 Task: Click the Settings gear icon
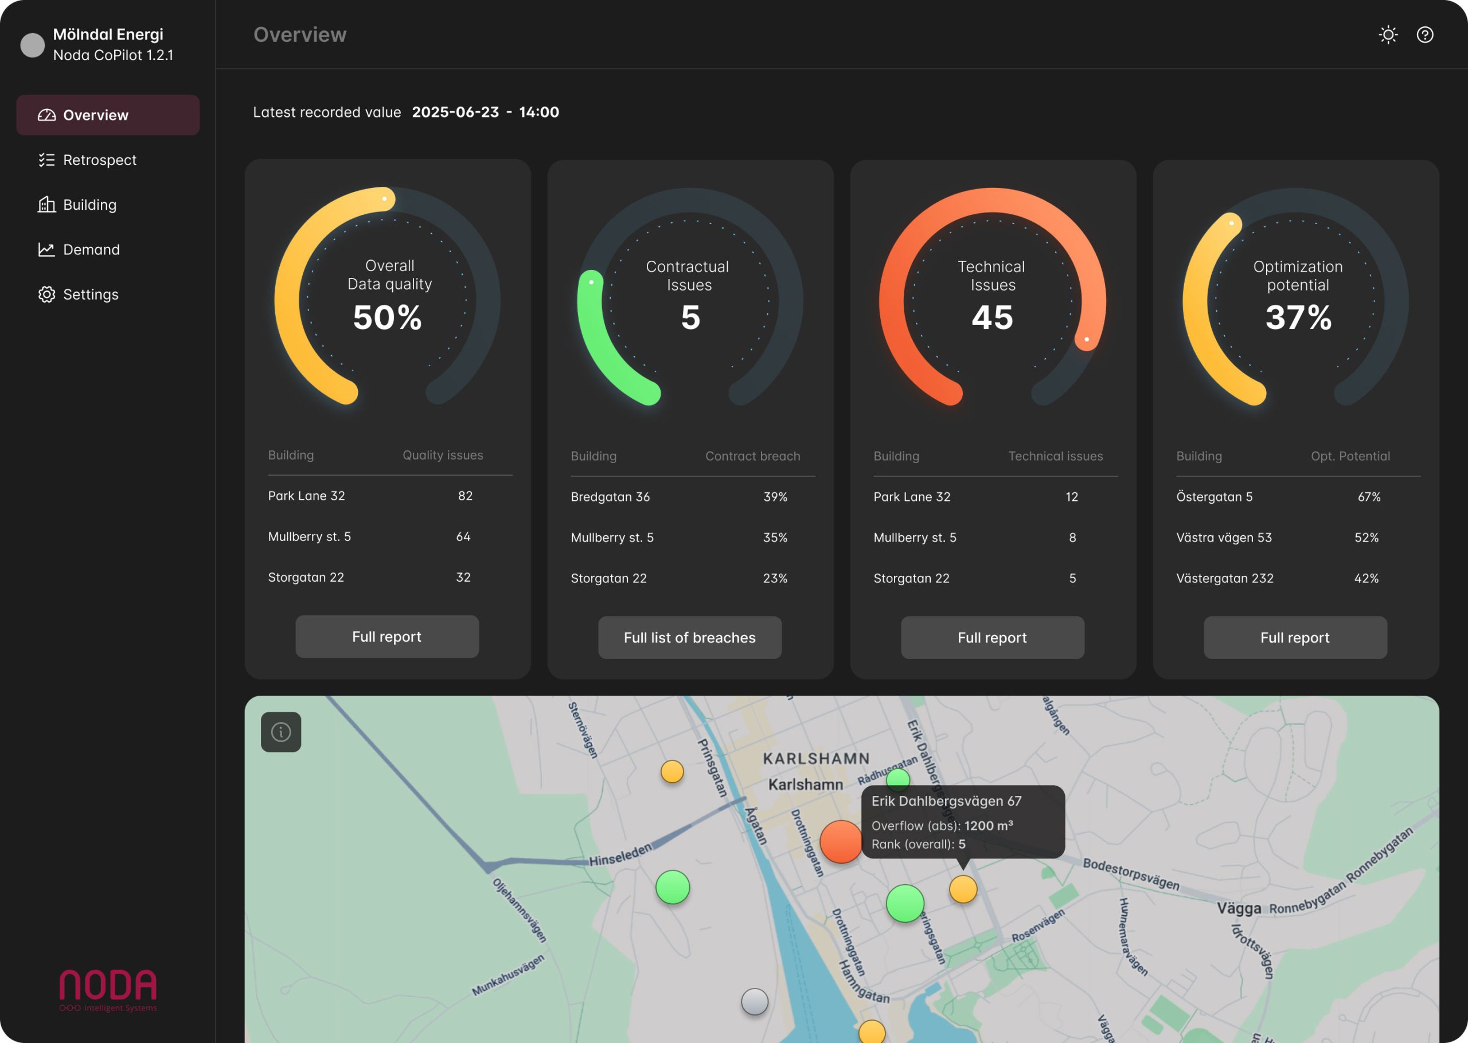[46, 294]
